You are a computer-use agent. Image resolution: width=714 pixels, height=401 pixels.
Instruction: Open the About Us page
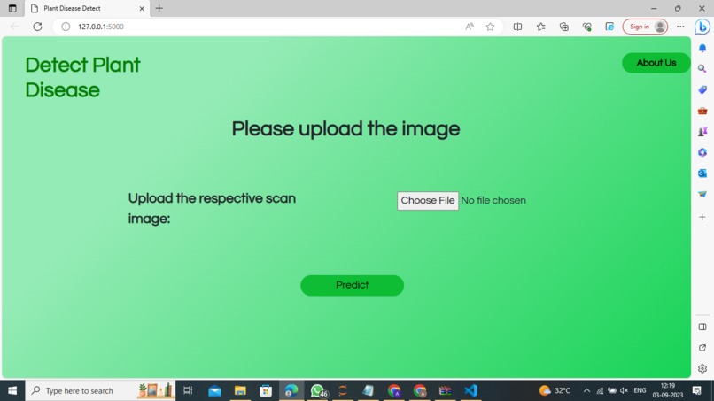click(x=656, y=63)
